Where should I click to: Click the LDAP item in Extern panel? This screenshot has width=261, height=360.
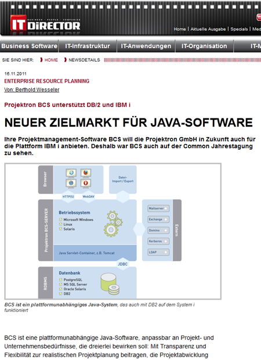click(158, 252)
